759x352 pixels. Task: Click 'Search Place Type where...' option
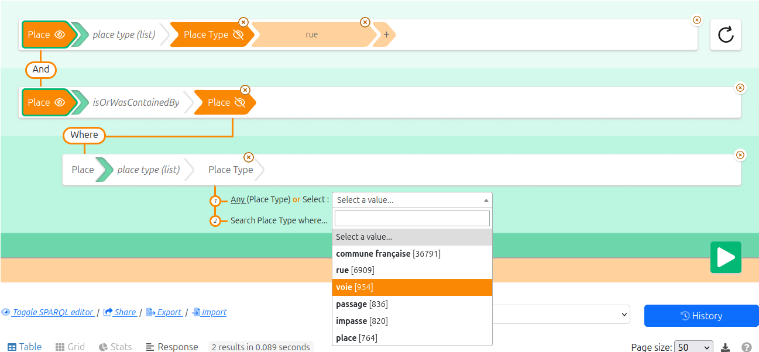coord(279,220)
